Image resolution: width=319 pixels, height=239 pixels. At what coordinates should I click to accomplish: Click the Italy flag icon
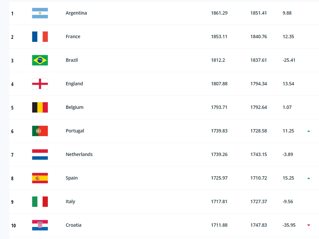tap(40, 202)
